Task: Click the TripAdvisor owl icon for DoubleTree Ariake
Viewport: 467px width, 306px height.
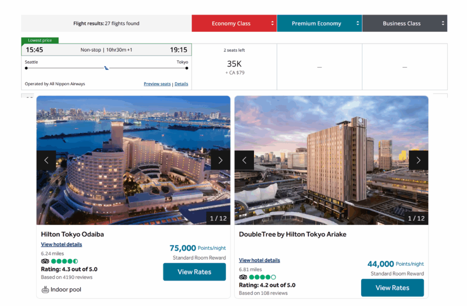Action: pos(243,277)
